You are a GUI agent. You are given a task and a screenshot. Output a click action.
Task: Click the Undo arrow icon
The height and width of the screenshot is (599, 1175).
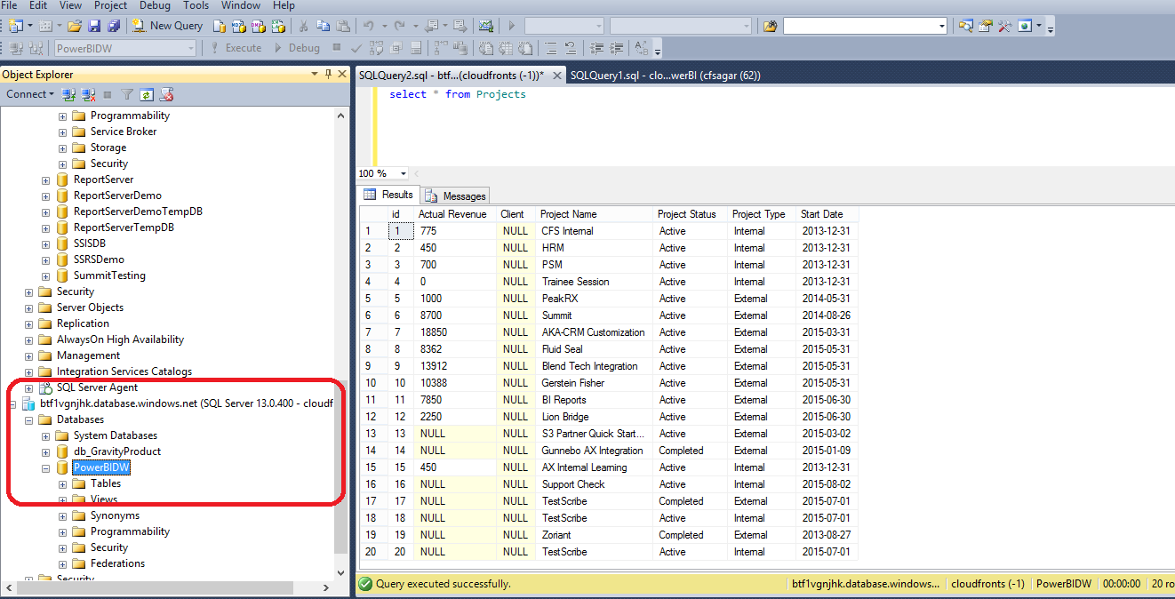pyautogui.click(x=370, y=26)
